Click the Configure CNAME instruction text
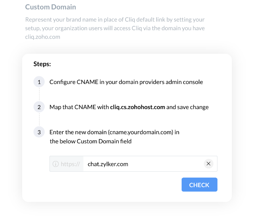 coord(126,82)
